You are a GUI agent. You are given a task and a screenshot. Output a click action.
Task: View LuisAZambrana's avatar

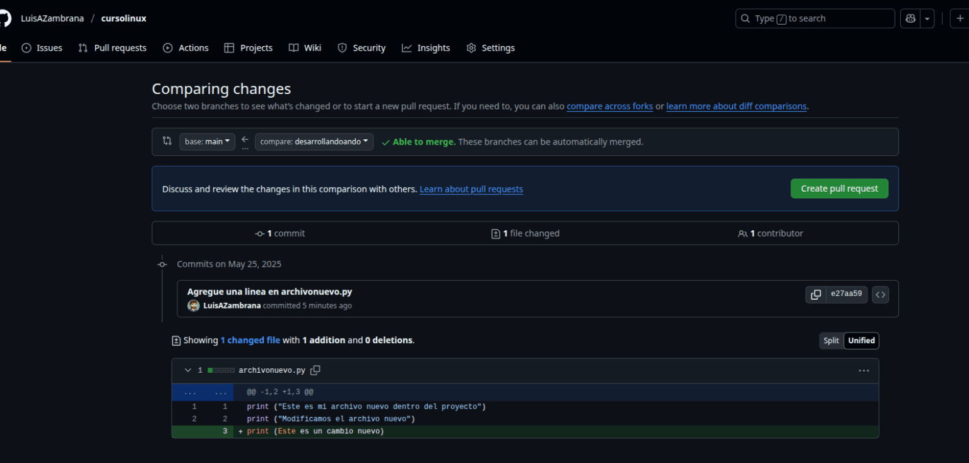point(193,305)
